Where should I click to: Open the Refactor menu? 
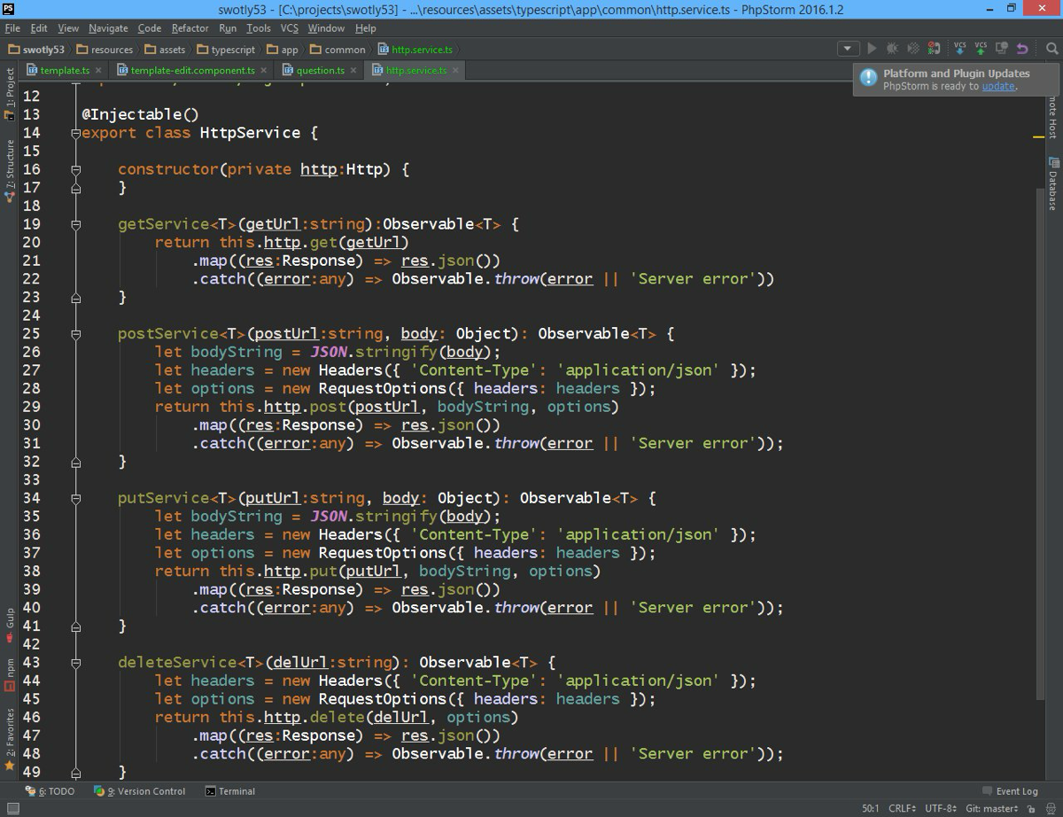point(190,28)
